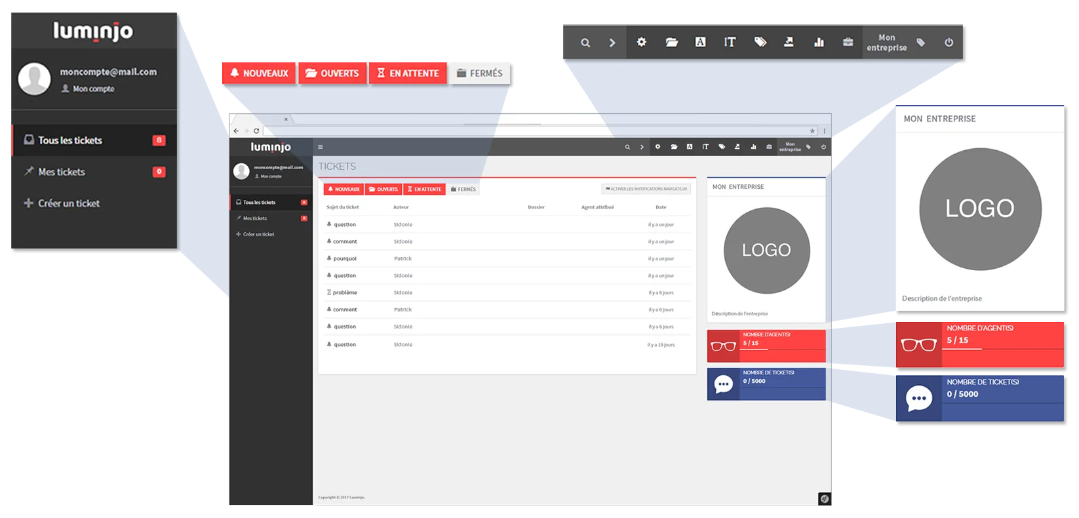Open settings gear in browser window toolbar

[x=657, y=147]
